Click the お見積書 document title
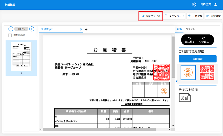This screenshot has height=136, width=223. coord(110,50)
